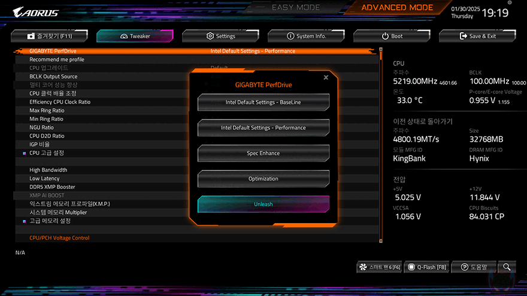The image size is (527, 296).
Task: Select Intel Default Settings - Performance option
Action: [x=263, y=128]
